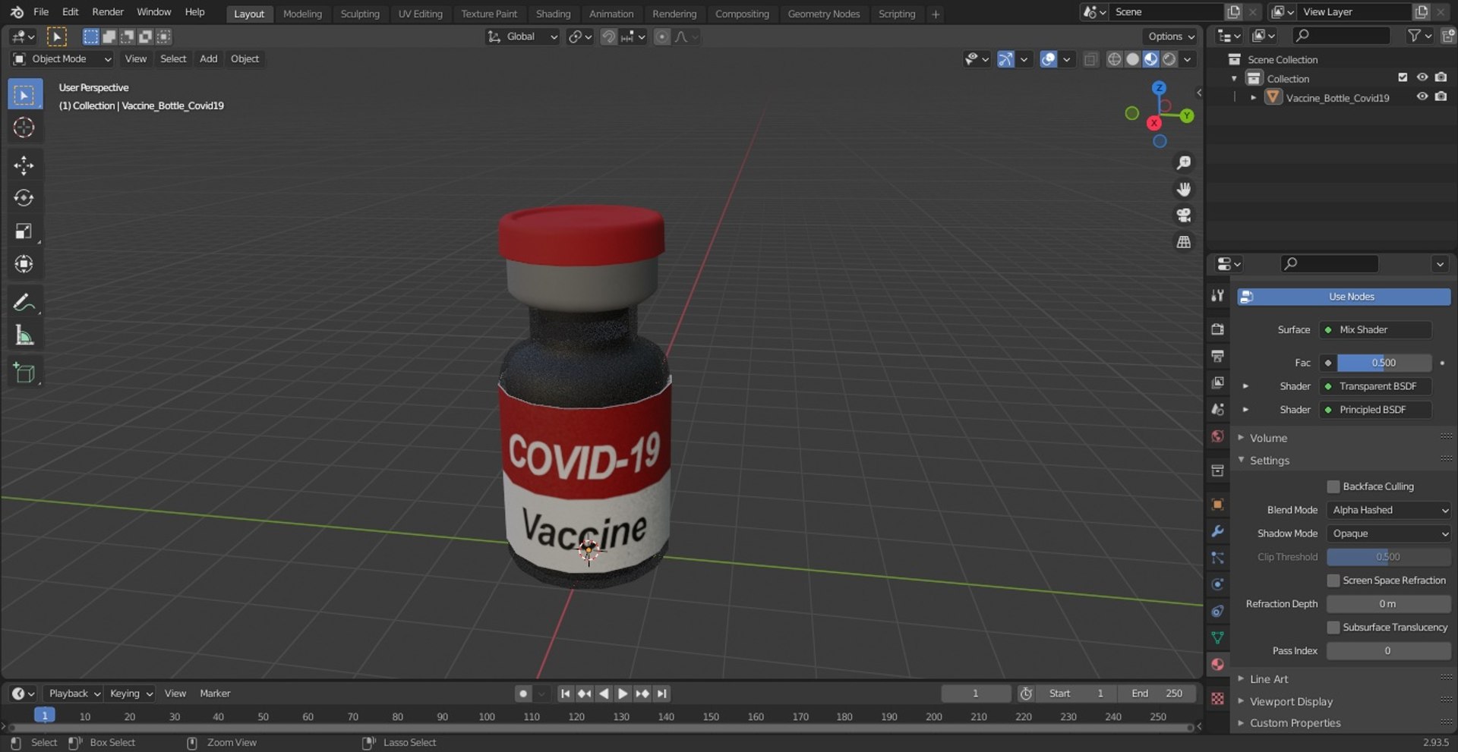Click the Fac slider
Viewport: 1458px width, 752px height.
point(1384,363)
